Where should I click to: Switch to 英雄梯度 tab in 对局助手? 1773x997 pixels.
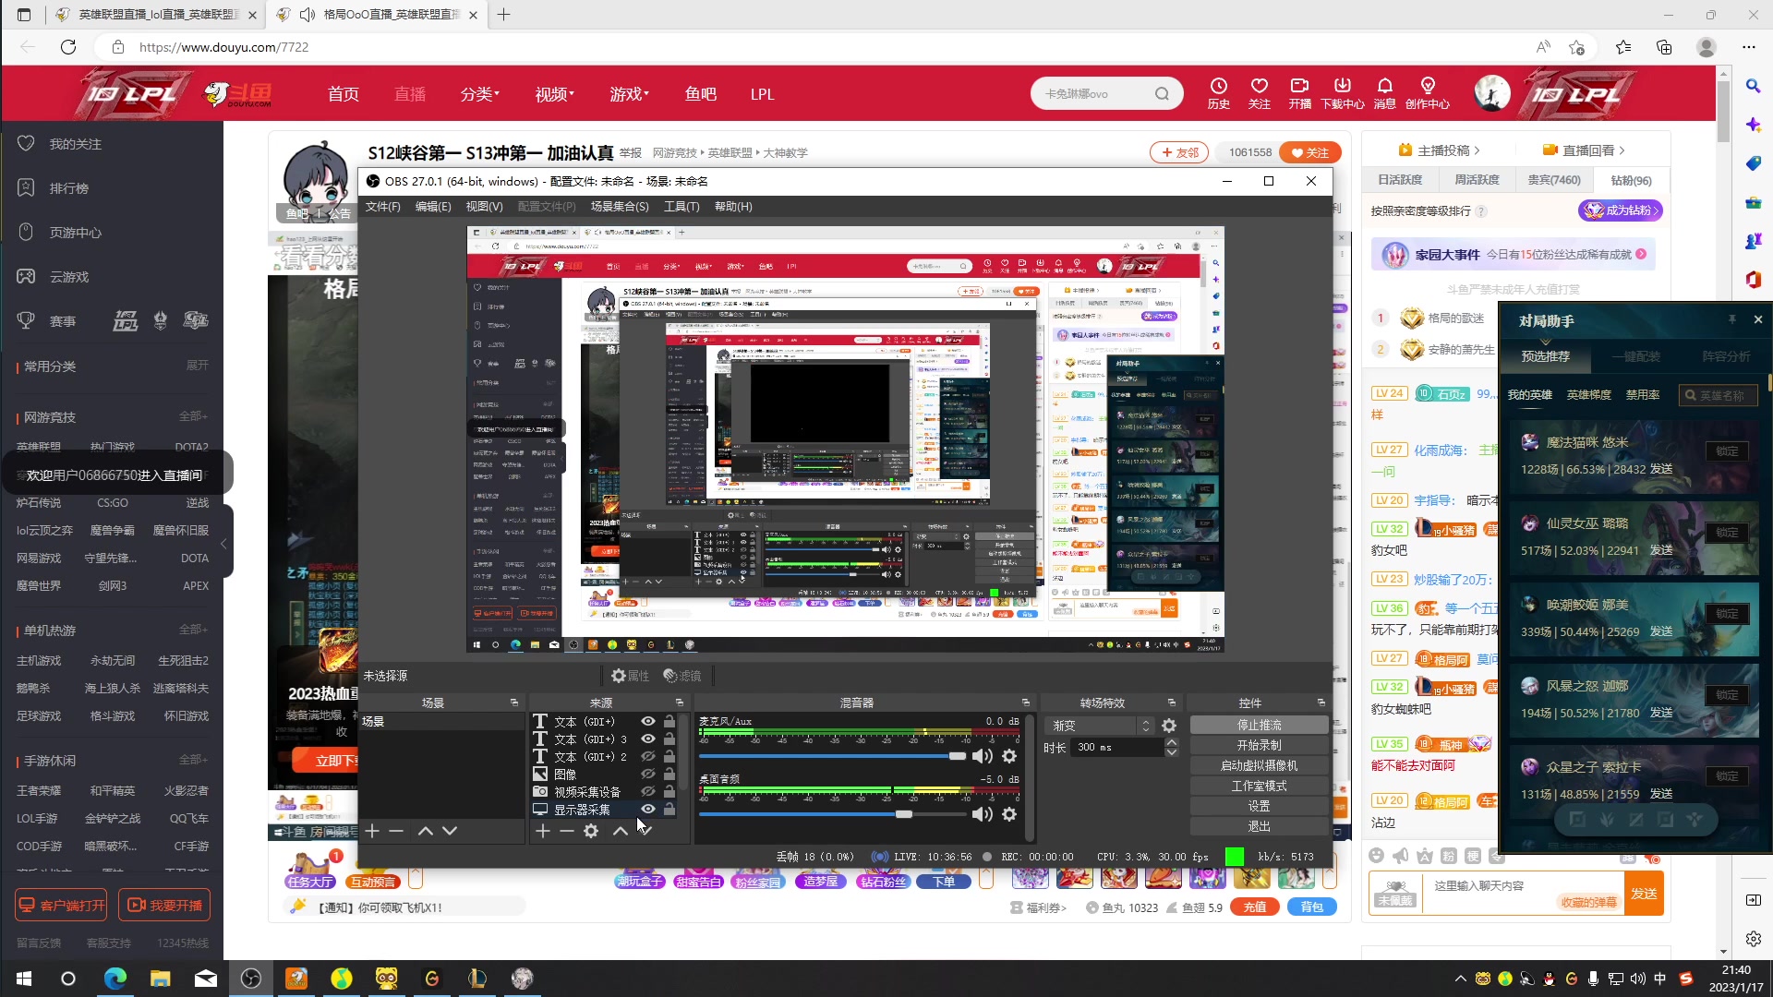1588,395
